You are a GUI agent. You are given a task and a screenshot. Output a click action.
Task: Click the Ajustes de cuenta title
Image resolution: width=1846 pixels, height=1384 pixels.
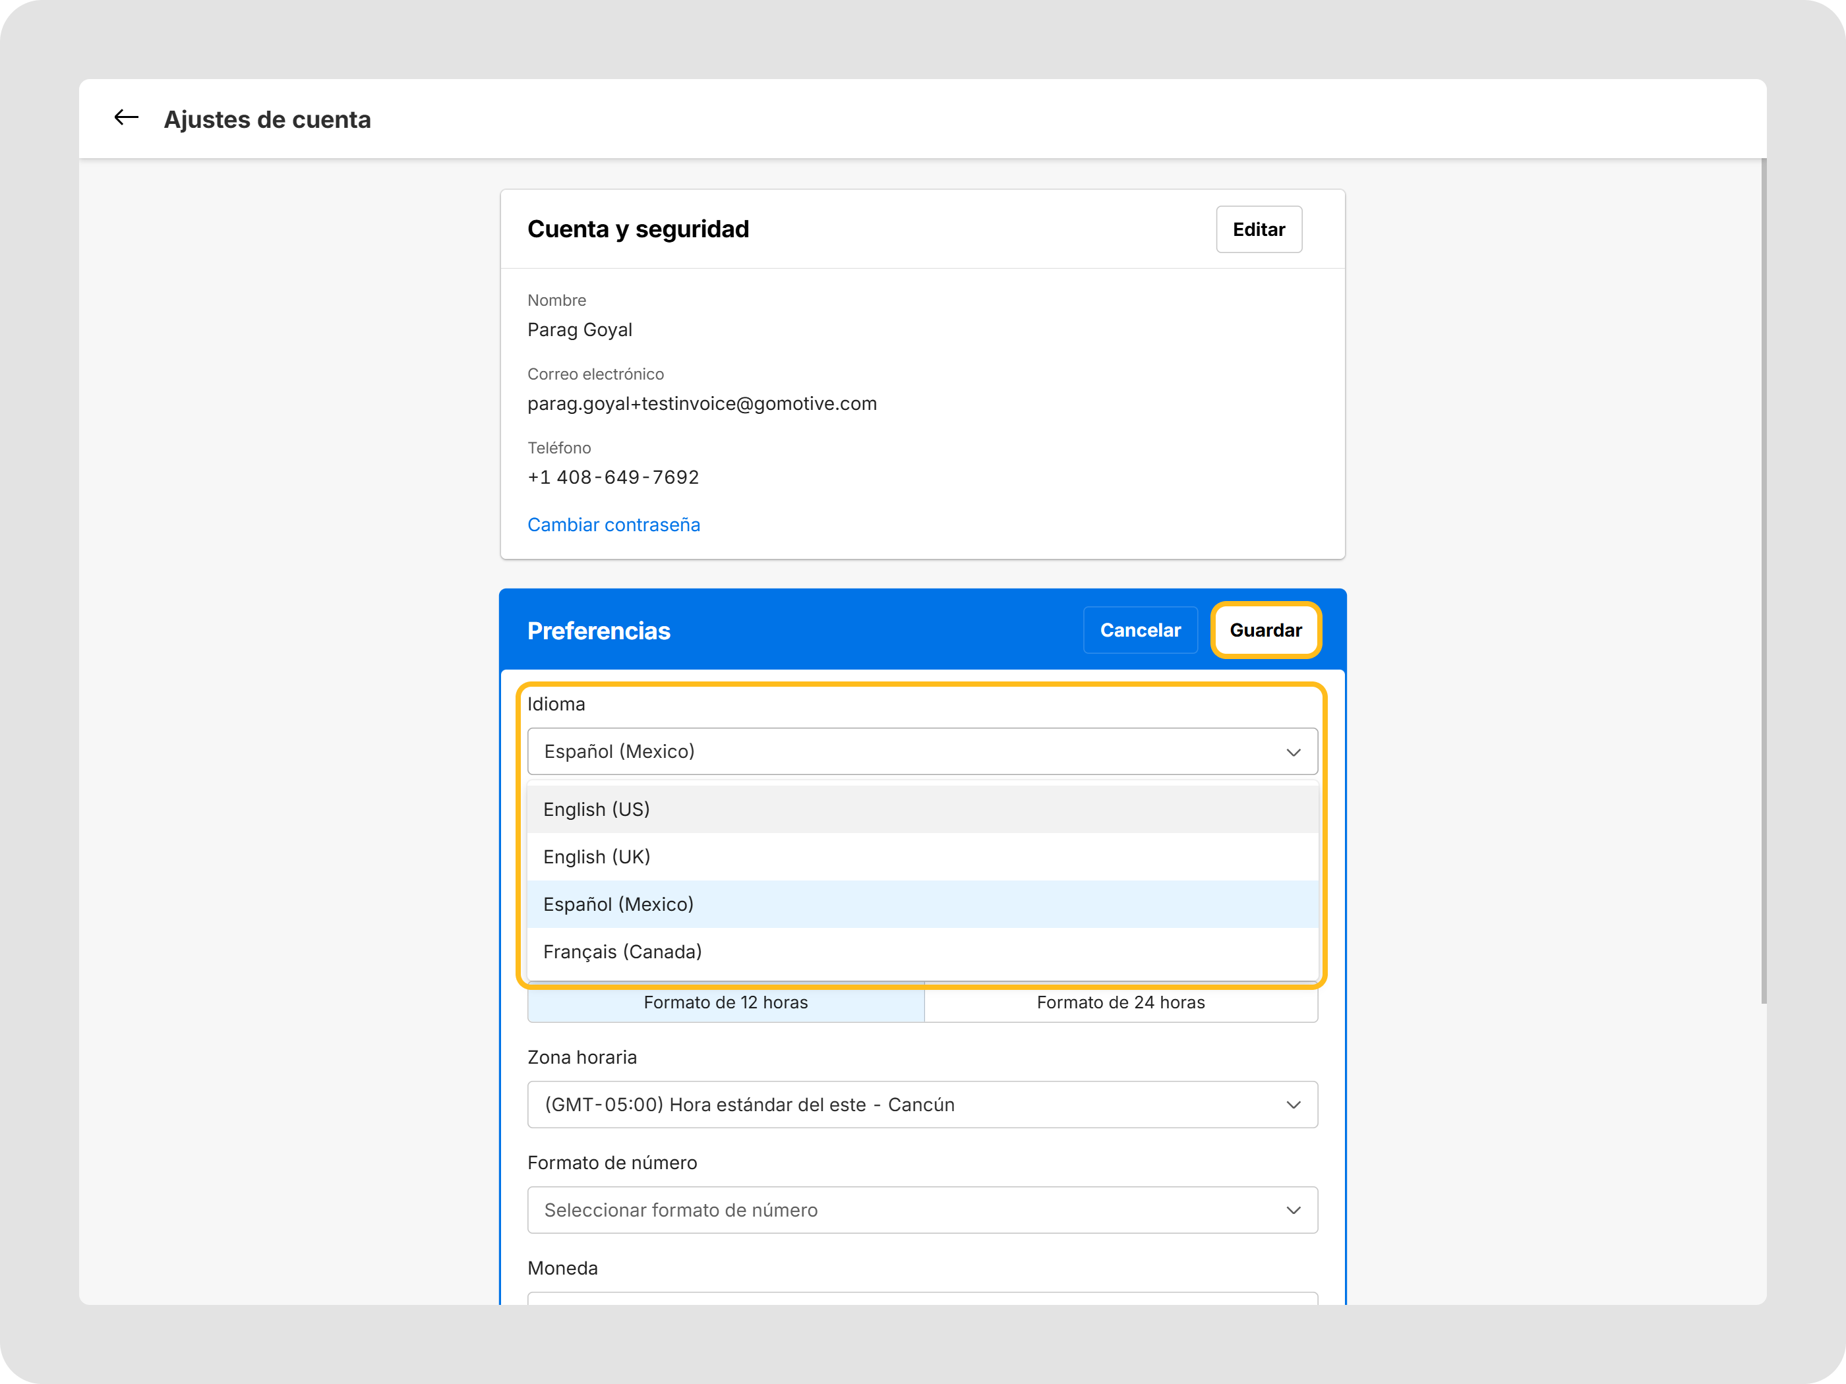pyautogui.click(x=267, y=119)
